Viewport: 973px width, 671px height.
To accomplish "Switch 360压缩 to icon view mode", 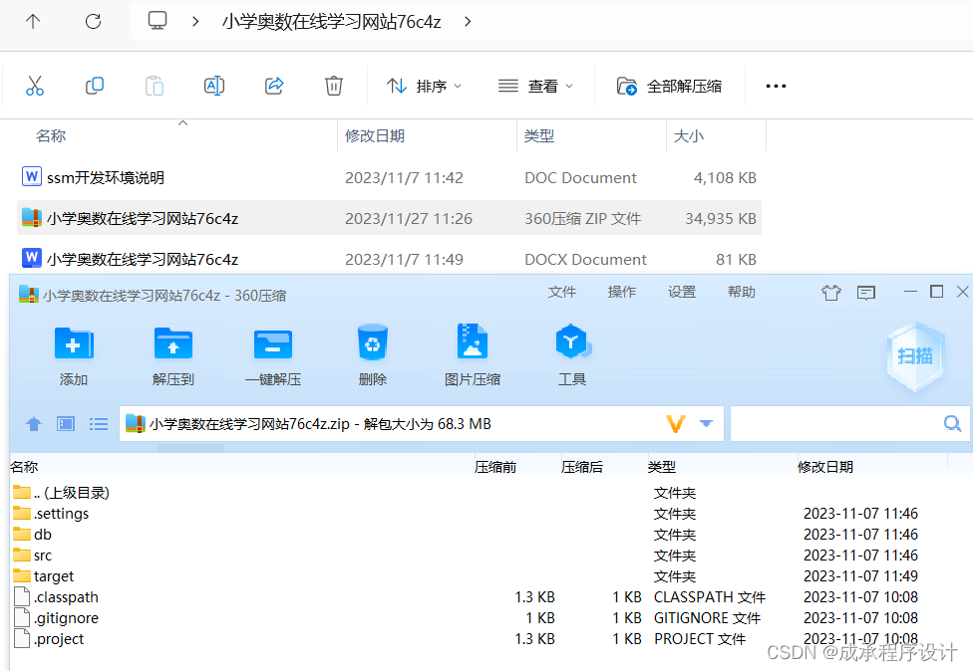I will [x=66, y=424].
